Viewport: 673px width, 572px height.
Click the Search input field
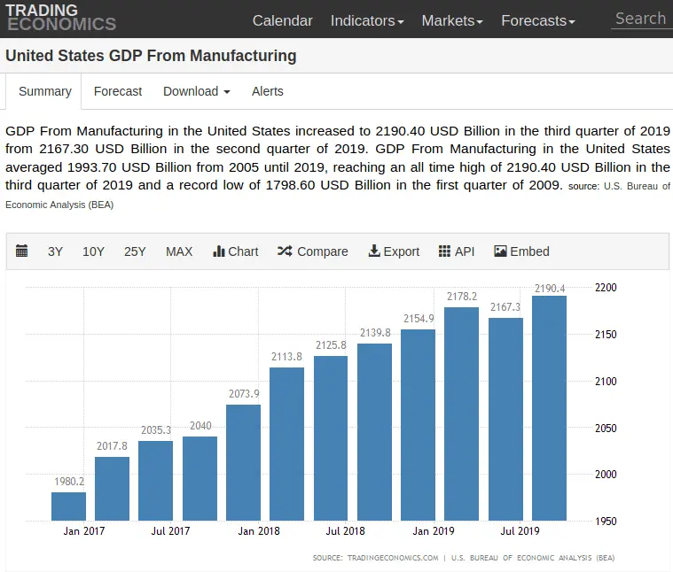pyautogui.click(x=640, y=19)
